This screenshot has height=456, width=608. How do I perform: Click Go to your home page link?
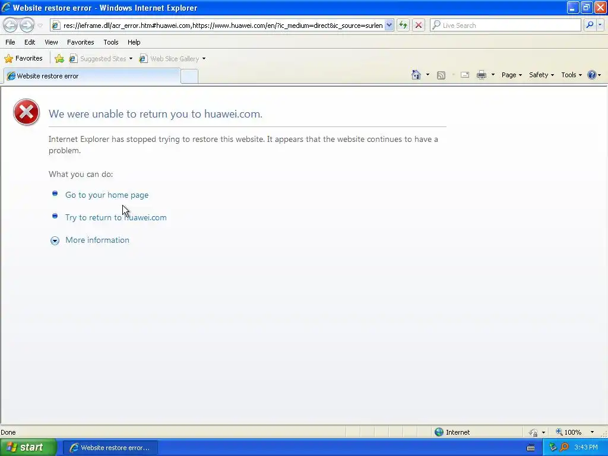coord(107,195)
